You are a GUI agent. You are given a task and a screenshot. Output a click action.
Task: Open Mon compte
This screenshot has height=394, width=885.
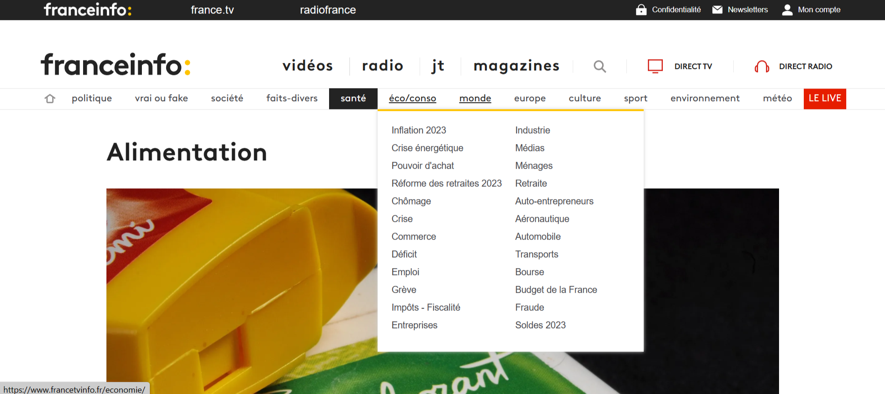coord(819,10)
